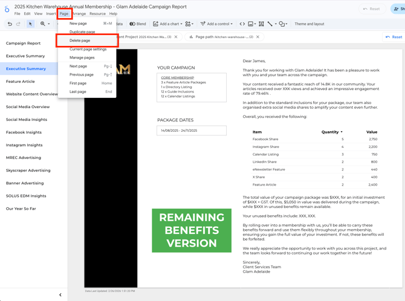
Task: Open the Arrange menu
Action: pos(79,13)
